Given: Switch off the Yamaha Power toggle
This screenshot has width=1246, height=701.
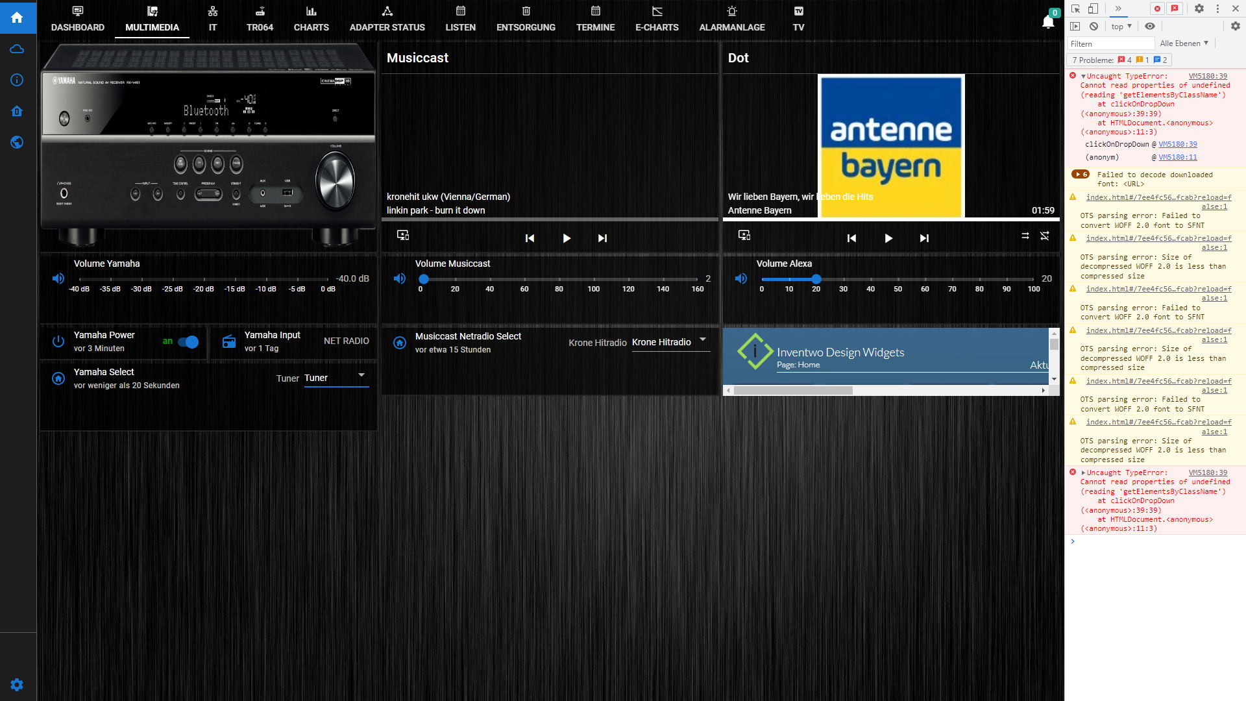Looking at the screenshot, I should tap(188, 342).
